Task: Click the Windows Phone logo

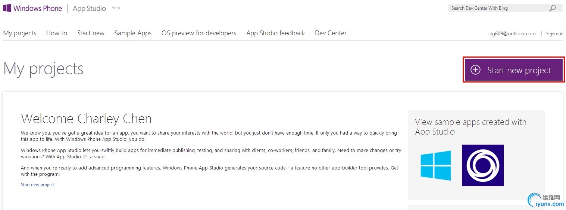Action: tap(32, 8)
